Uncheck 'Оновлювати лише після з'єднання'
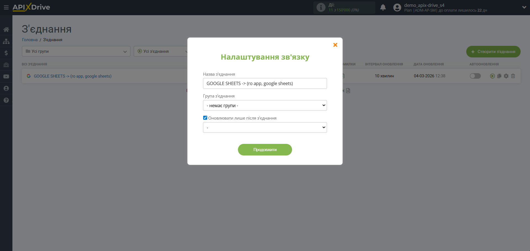 point(205,118)
